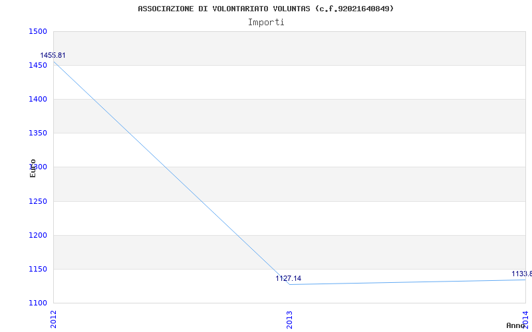Click the 1150 y-axis value
Viewport: 532px width, 332px height.
(38, 269)
